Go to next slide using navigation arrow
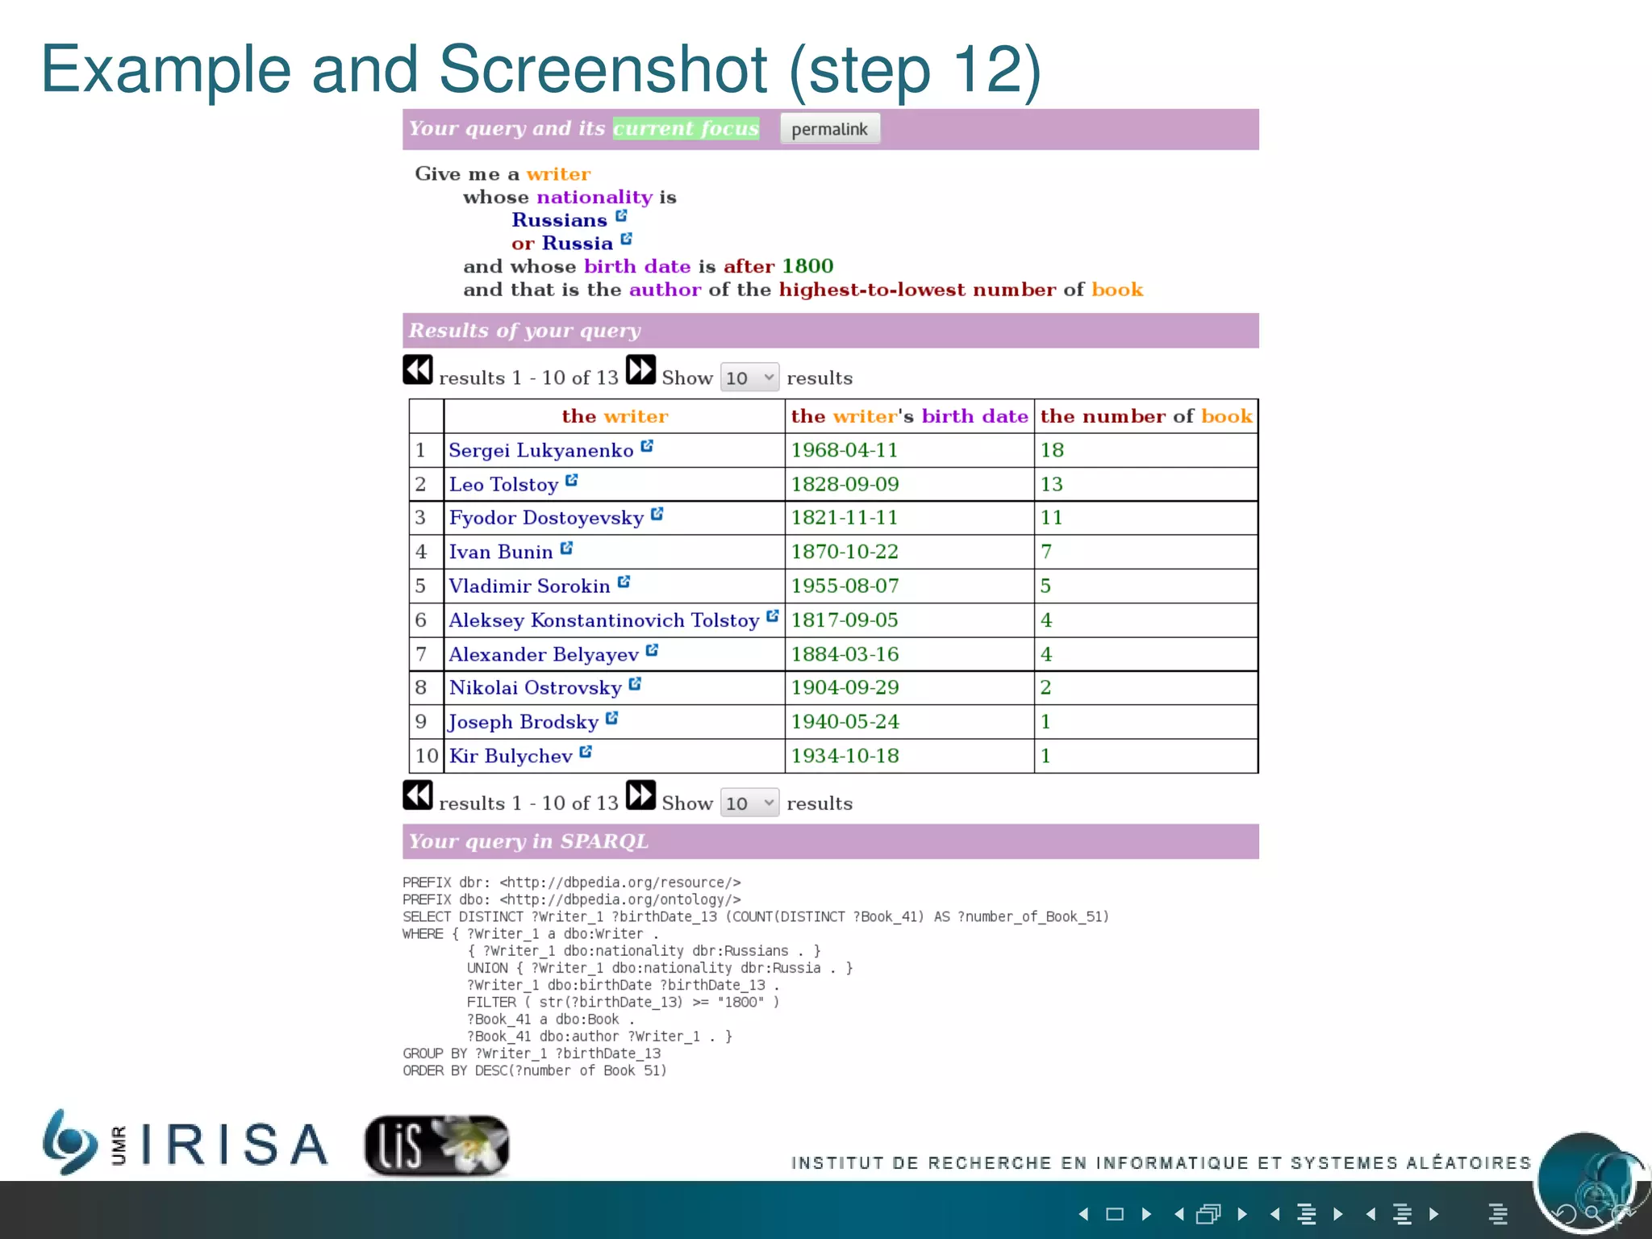 tap(1146, 1214)
